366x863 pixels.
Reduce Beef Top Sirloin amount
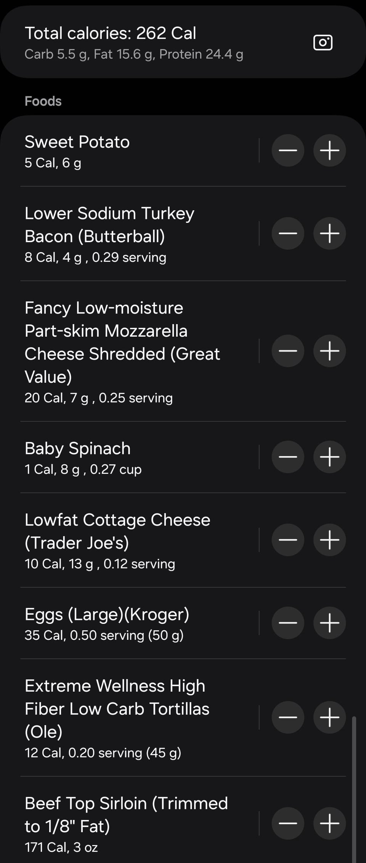(x=288, y=823)
